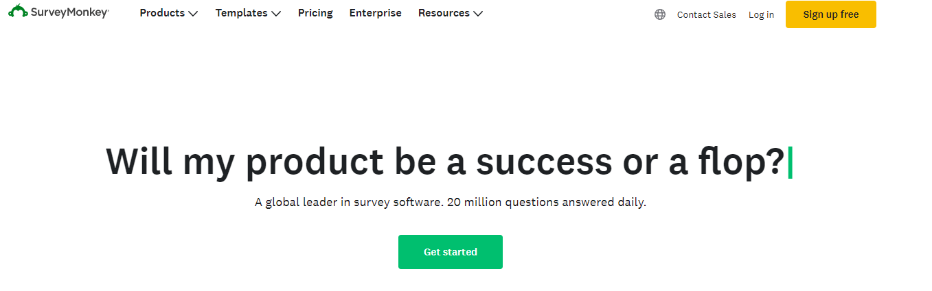This screenshot has height=291, width=932.
Task: Click the word "product" in the headline
Action: click(x=315, y=162)
